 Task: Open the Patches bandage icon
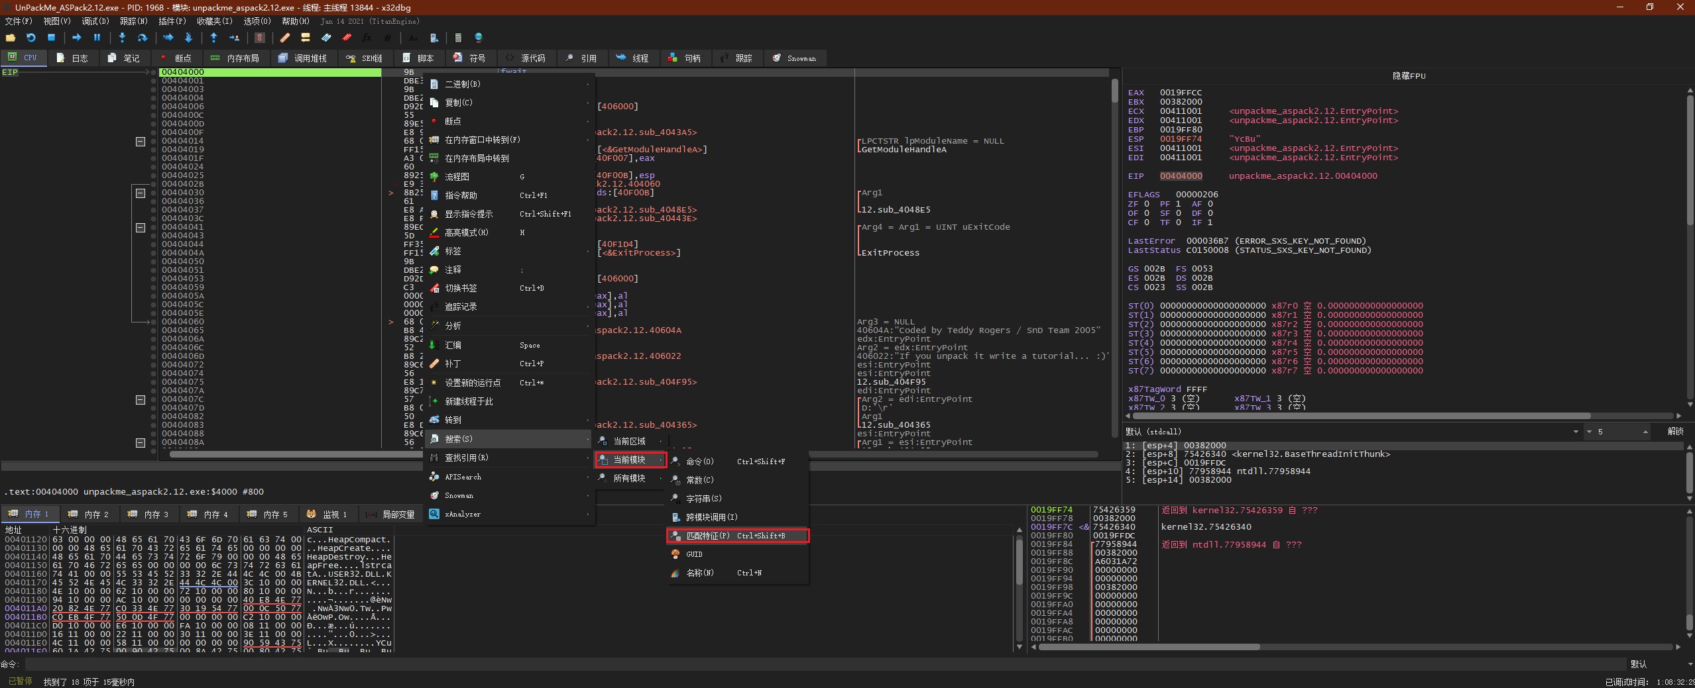tap(285, 38)
